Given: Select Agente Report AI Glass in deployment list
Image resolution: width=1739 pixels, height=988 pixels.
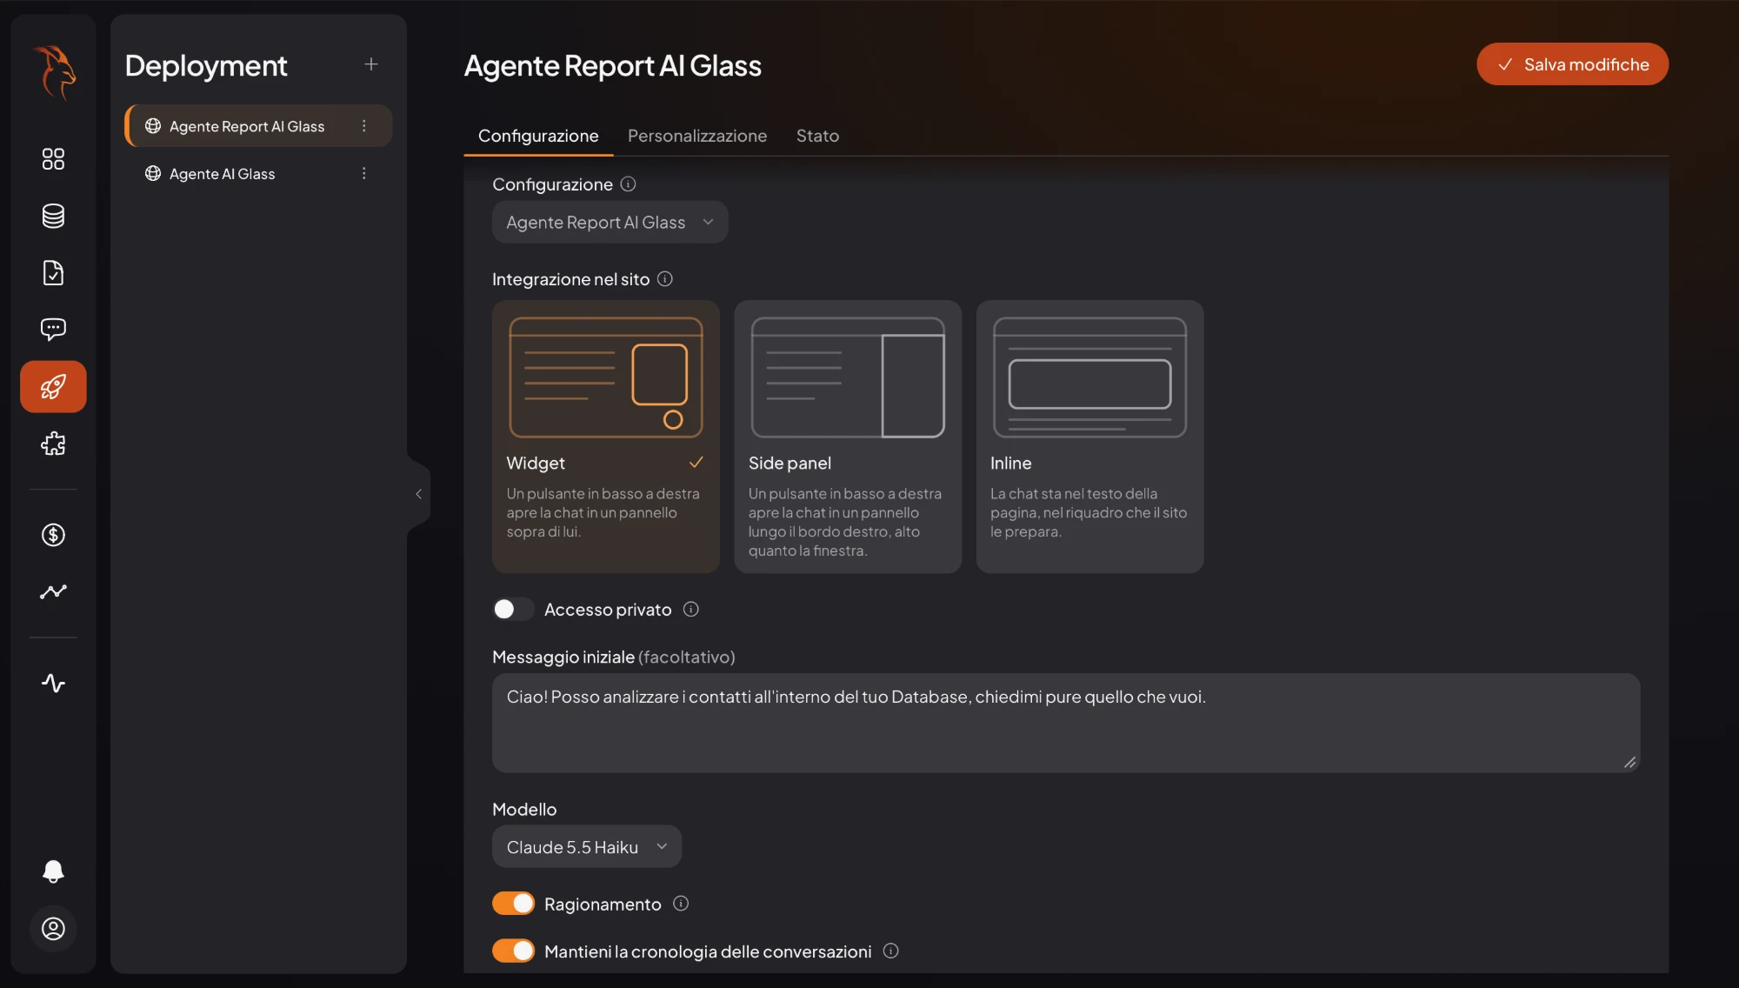Looking at the screenshot, I should (258, 126).
